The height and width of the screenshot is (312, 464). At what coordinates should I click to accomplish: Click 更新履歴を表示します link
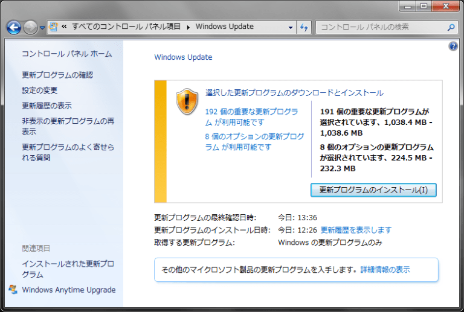click(x=356, y=230)
